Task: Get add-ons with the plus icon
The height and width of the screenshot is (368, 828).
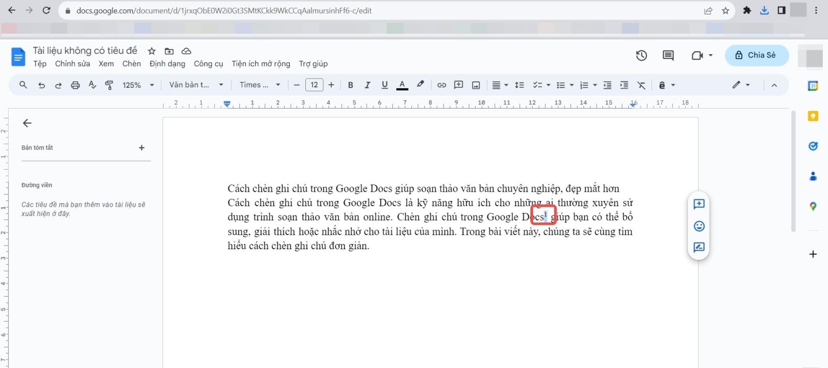Action: (x=813, y=254)
